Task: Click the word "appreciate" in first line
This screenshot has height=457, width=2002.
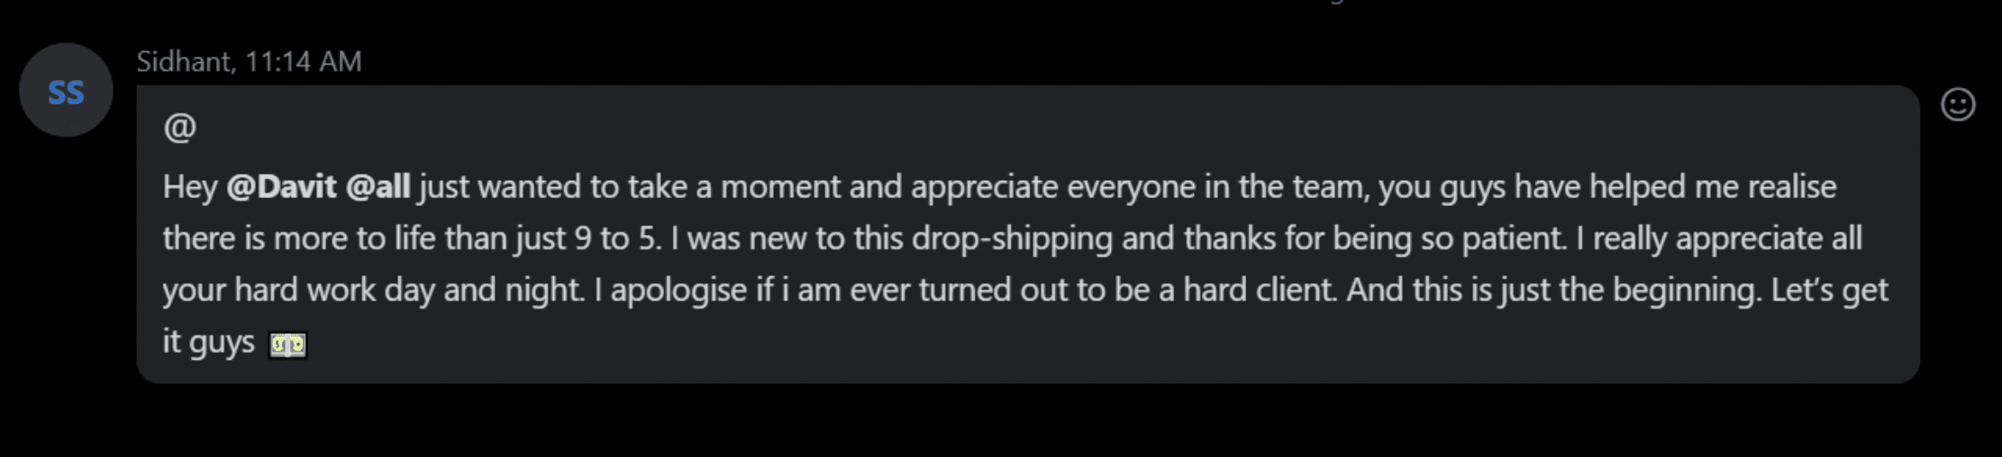Action: tap(985, 187)
